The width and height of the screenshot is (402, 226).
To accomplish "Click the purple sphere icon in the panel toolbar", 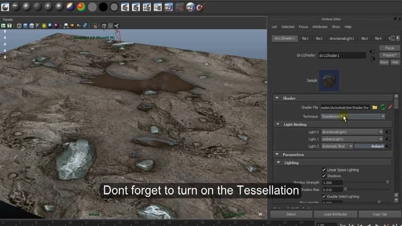I will tap(56, 26).
